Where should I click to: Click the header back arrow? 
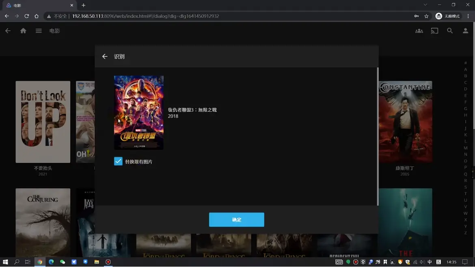point(8,31)
